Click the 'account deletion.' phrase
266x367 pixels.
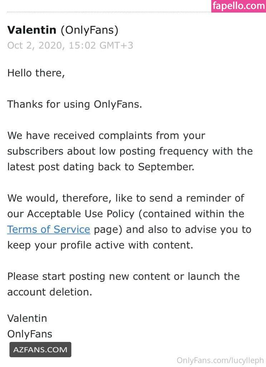coord(50,292)
